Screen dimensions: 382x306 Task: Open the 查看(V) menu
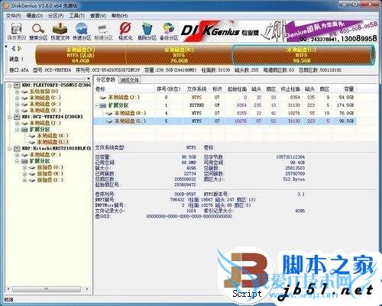point(98,15)
